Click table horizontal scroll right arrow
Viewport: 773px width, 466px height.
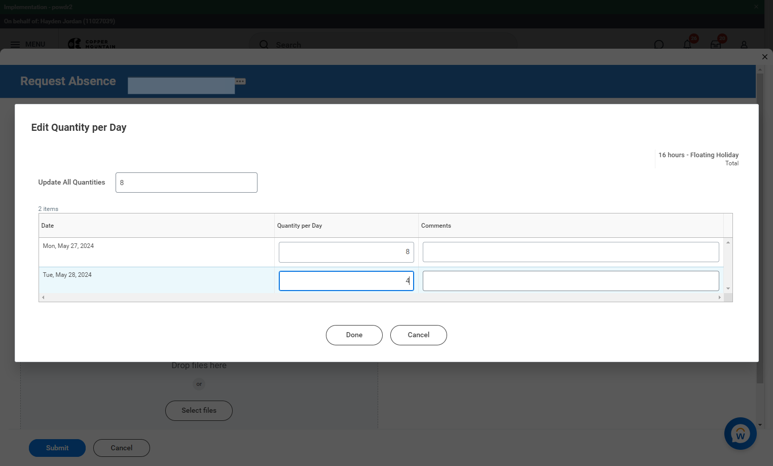pyautogui.click(x=720, y=298)
